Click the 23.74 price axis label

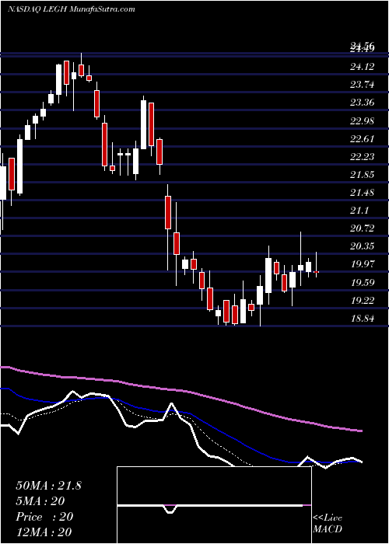363,85
